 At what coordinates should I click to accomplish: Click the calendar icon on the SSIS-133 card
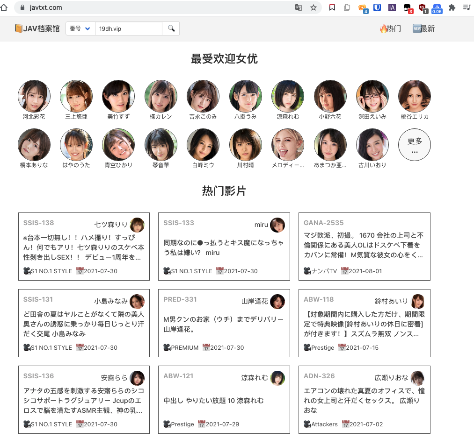pos(220,271)
